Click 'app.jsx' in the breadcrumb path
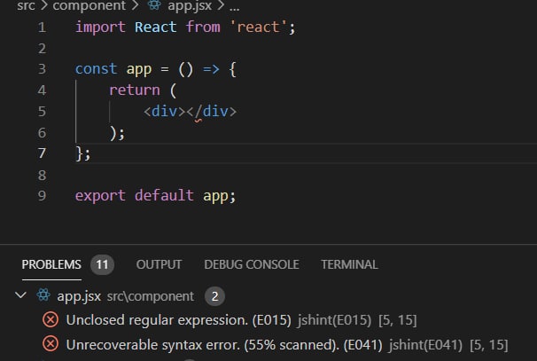Screen dimensions: 537x361 click(190, 5)
